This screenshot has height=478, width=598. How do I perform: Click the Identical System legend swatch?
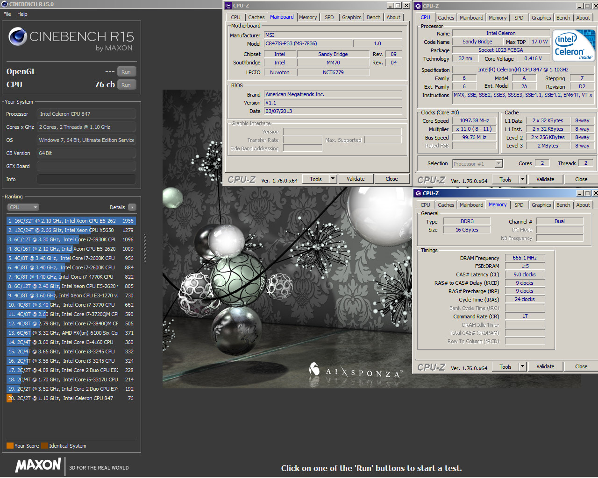point(44,446)
